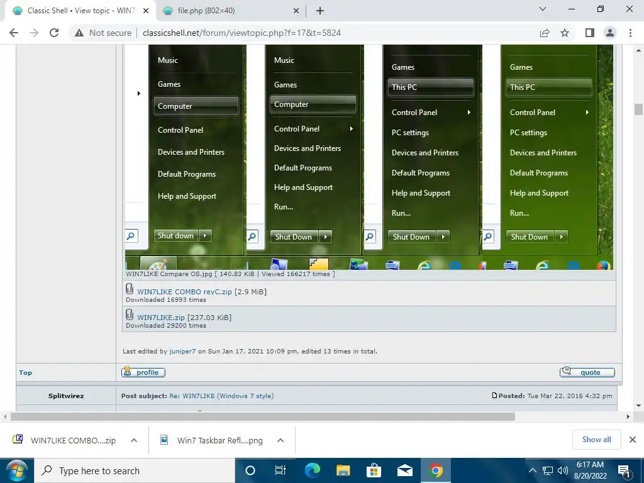
Task: Open the clock showing 6:17 AM
Action: click(590, 470)
